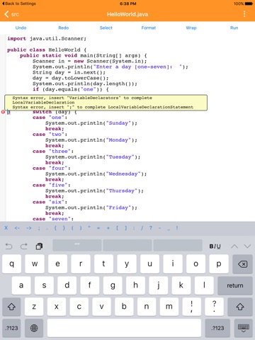Switch to numbers with right .?123 key
The width and height of the screenshot is (255, 340).
point(217,328)
